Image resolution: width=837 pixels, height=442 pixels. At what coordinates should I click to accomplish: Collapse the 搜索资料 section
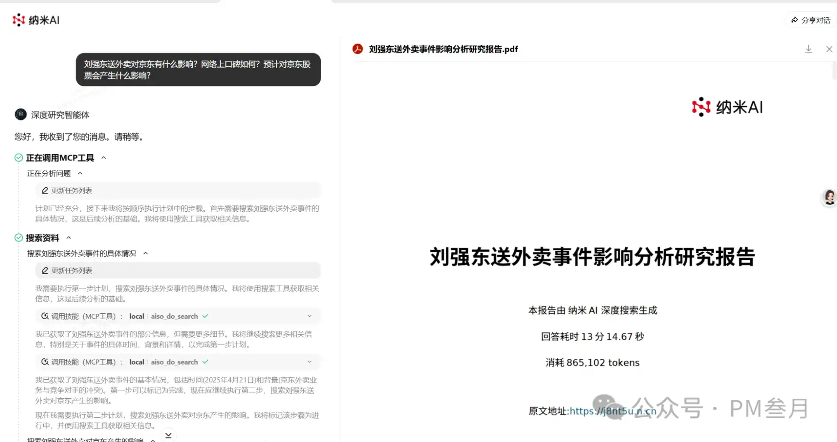pyautogui.click(x=69, y=238)
